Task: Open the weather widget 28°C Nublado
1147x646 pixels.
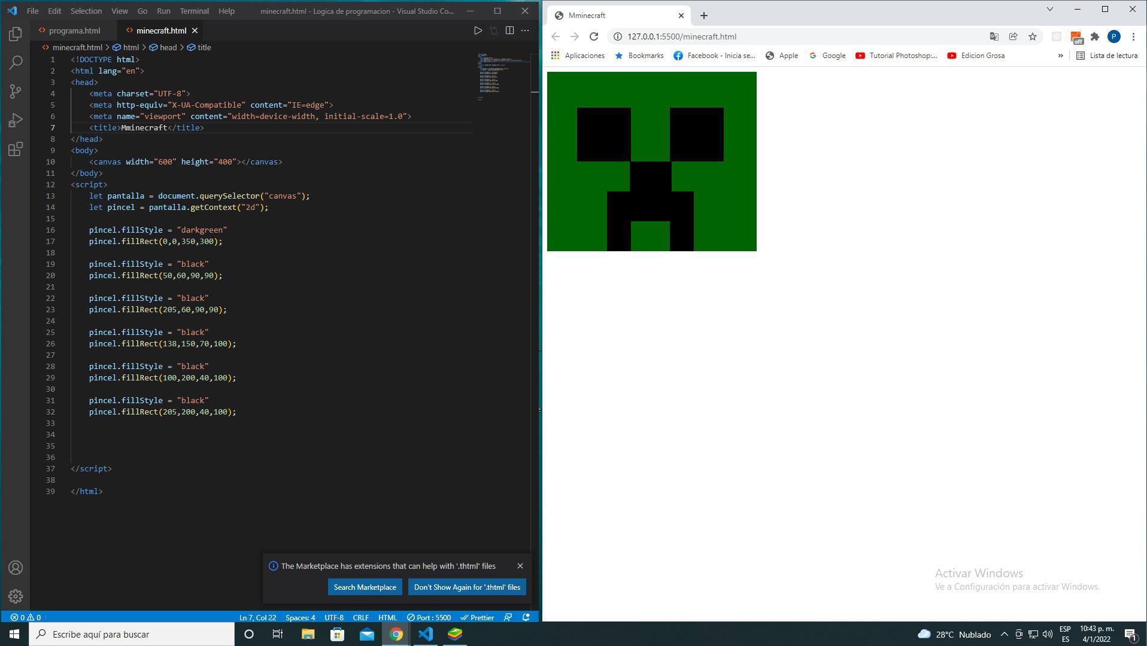Action: [954, 634]
